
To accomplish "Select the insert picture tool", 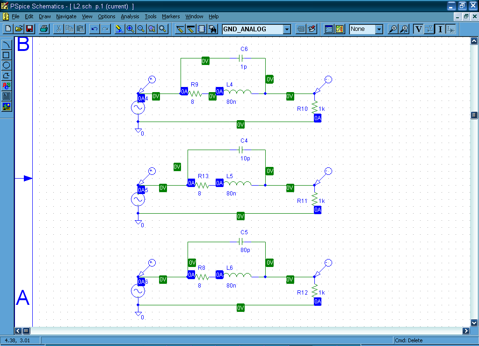I will coord(7,107).
